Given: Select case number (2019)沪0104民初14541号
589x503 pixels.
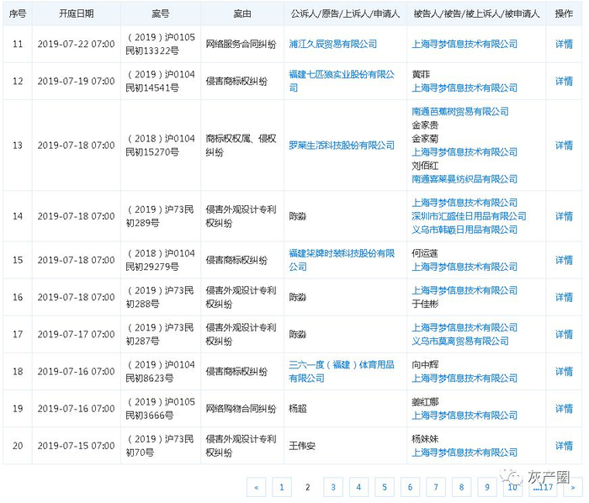Looking at the screenshot, I should [x=161, y=82].
